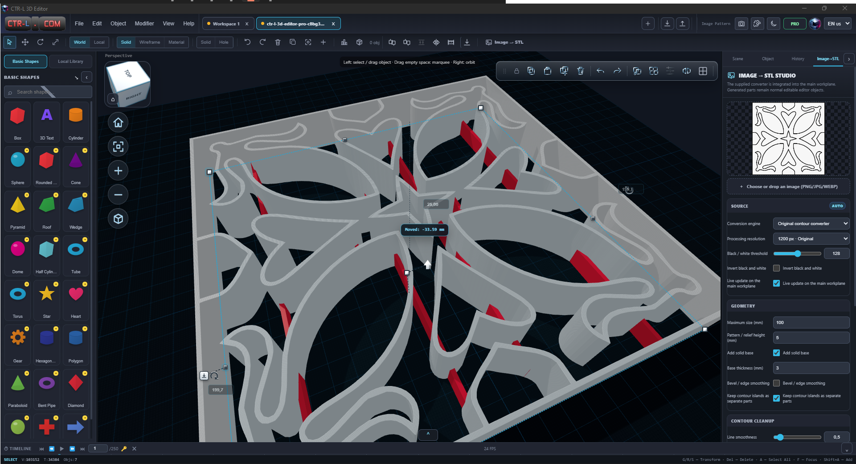
Task: Open the Local Library tab
Action: pyautogui.click(x=70, y=62)
